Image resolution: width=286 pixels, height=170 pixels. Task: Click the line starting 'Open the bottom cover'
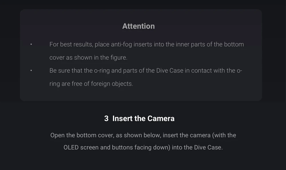(143, 135)
